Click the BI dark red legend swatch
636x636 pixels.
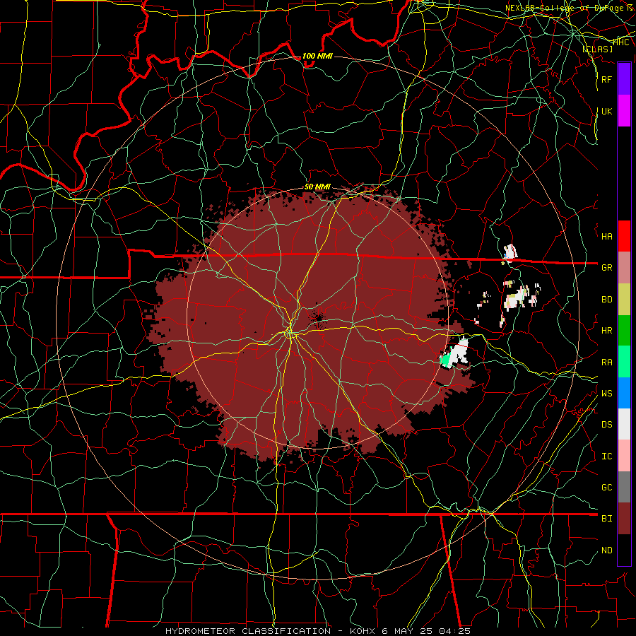pos(624,519)
